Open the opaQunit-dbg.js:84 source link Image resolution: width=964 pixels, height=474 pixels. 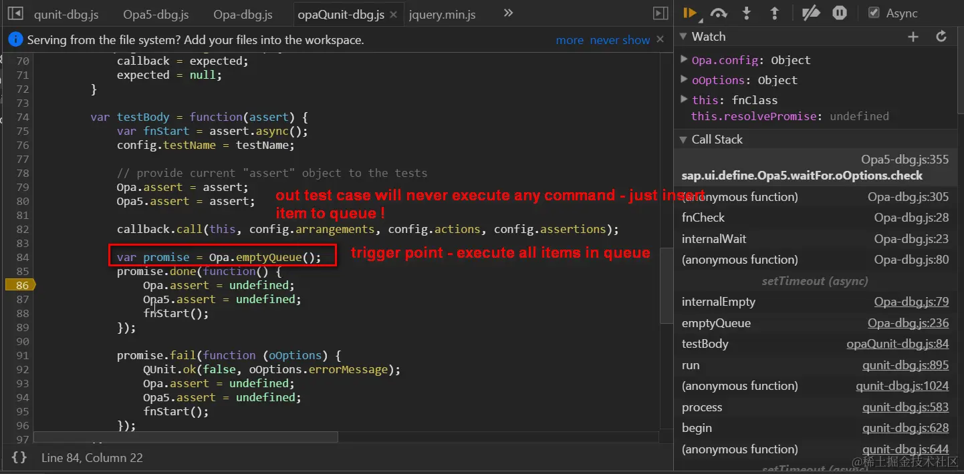click(x=898, y=344)
